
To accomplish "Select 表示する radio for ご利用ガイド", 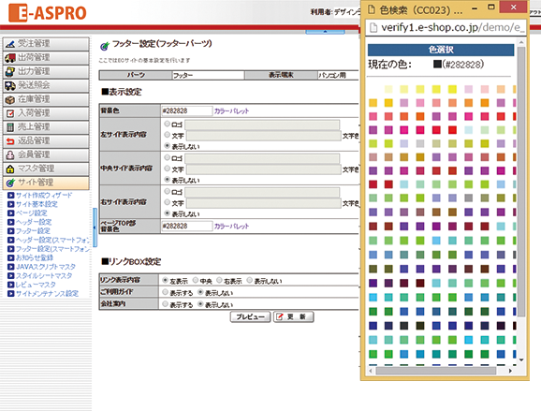I will [x=166, y=292].
